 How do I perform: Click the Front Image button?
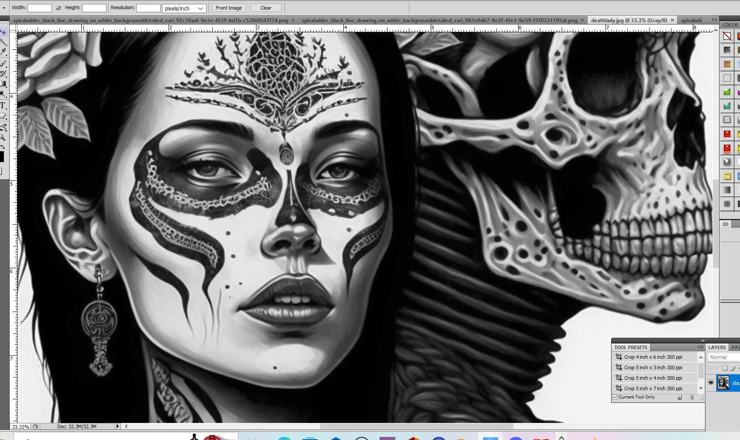point(229,8)
